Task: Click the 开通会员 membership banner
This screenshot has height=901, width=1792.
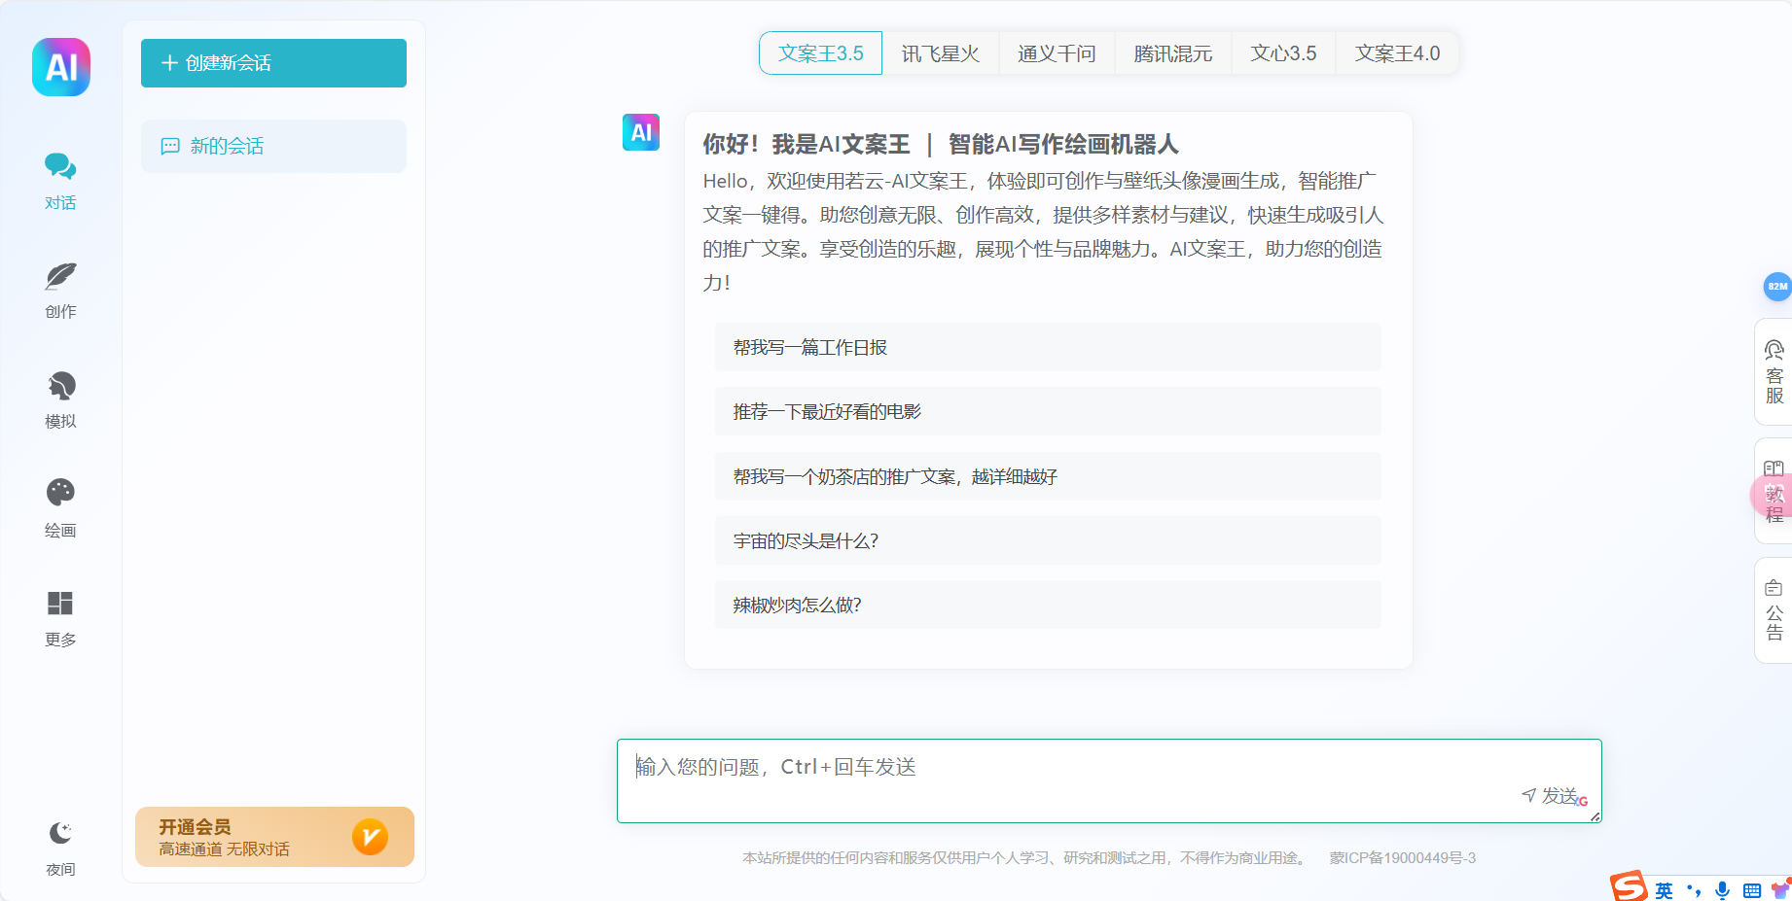Action: pos(273,836)
